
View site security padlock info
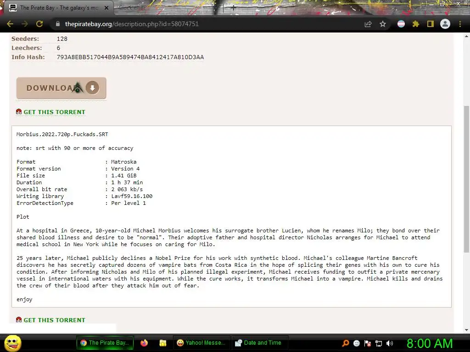[58, 24]
